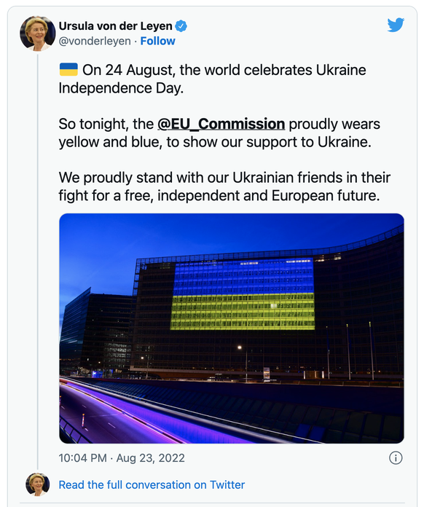The width and height of the screenshot is (424, 507).
Task: Click the blue verified badge
Action: pyautogui.click(x=181, y=26)
